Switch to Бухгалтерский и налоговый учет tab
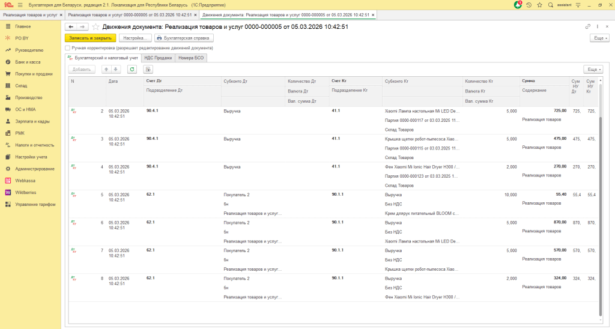This screenshot has width=615, height=329. (102, 58)
